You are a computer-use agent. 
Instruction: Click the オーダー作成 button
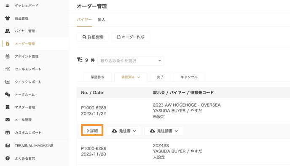click(x=131, y=37)
